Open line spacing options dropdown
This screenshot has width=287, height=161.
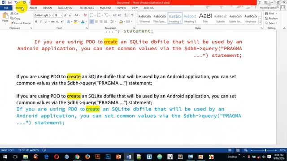click(113, 22)
